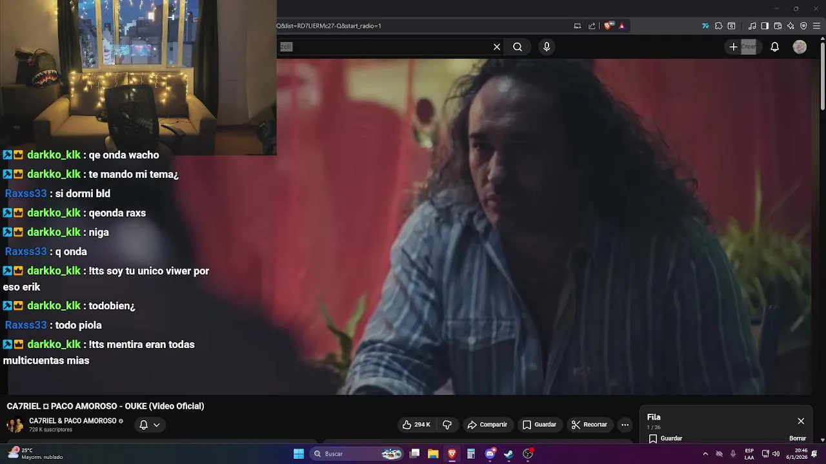Click the tab search window icon
Viewport: 826px width, 464px height.
click(x=731, y=26)
